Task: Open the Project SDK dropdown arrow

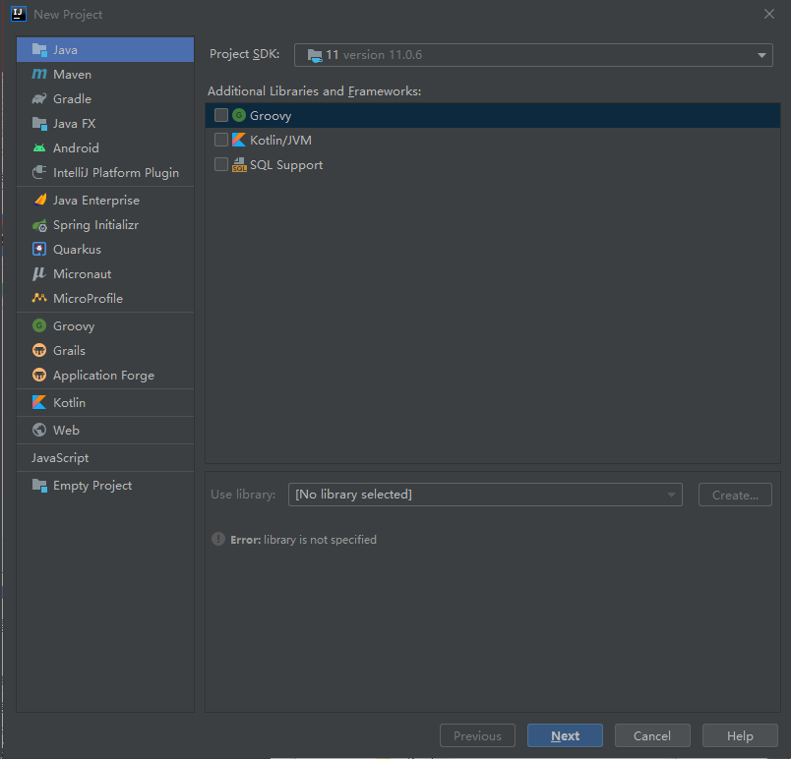Action: coord(761,55)
